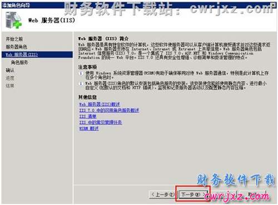Screen dimensions: 278x205
Task: Click 其他信息 heading
Action: tap(87, 97)
